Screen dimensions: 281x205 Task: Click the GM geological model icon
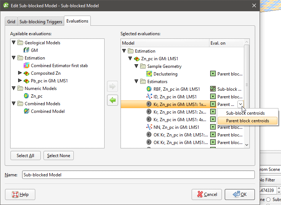click(26, 50)
